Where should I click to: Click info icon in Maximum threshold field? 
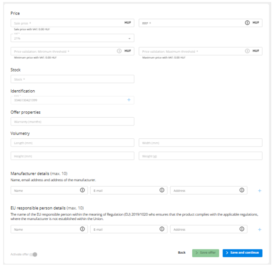pos(247,51)
